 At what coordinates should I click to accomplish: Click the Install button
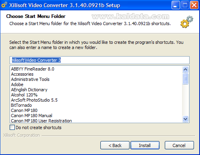(x=145, y=145)
